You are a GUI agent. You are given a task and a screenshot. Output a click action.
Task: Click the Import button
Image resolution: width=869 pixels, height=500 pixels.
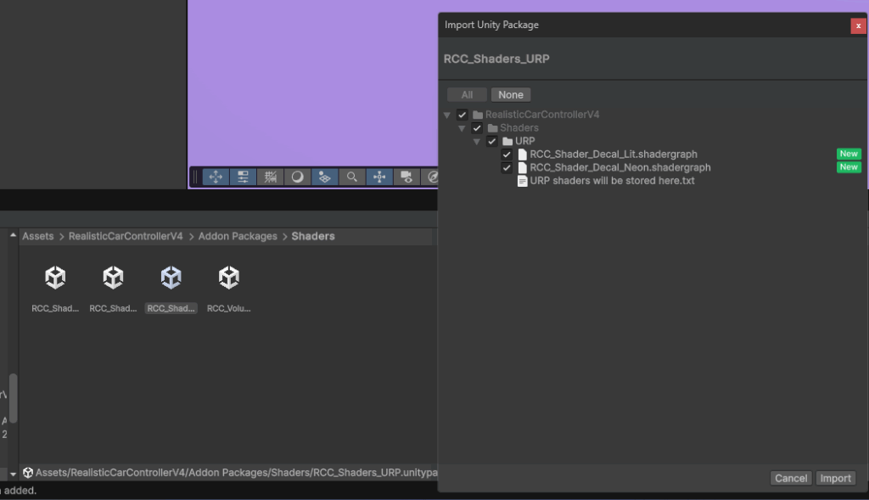coord(835,478)
